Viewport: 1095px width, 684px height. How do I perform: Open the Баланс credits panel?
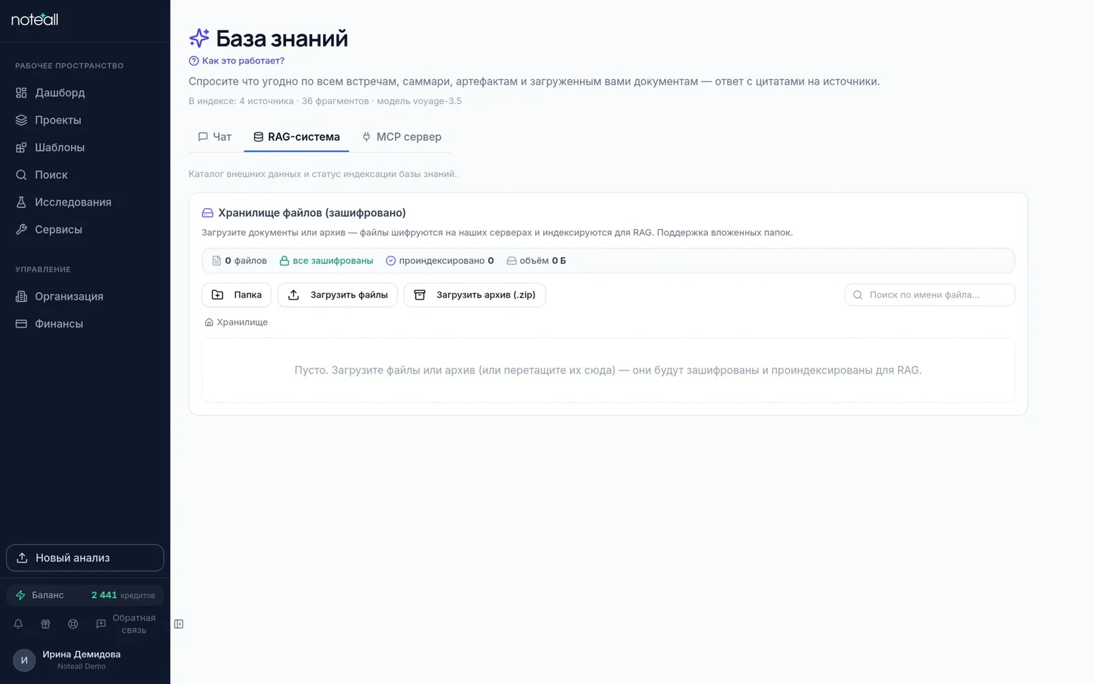coord(85,595)
